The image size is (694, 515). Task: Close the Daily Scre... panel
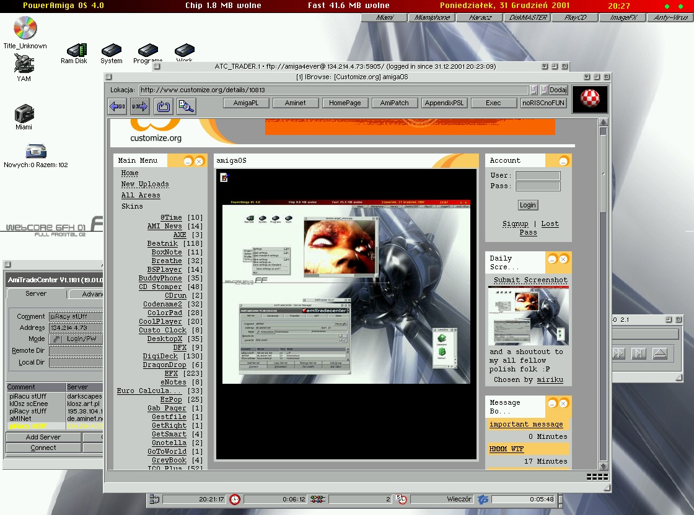[x=563, y=259]
